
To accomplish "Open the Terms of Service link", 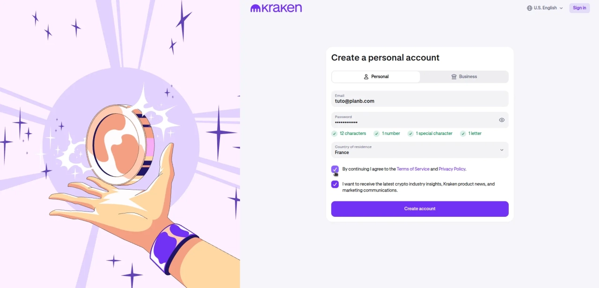I will (413, 169).
